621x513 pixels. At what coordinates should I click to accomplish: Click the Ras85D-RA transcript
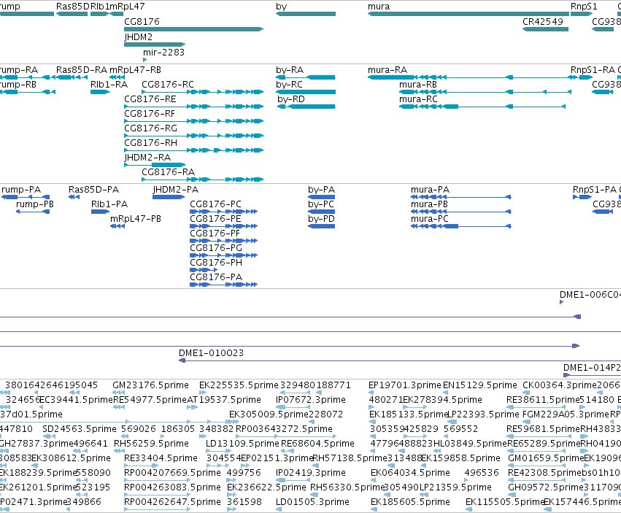[72, 77]
